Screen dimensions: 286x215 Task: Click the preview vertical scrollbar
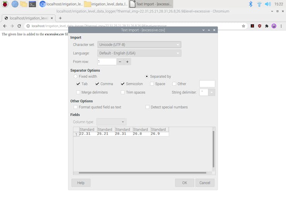pyautogui.click(x=213, y=149)
